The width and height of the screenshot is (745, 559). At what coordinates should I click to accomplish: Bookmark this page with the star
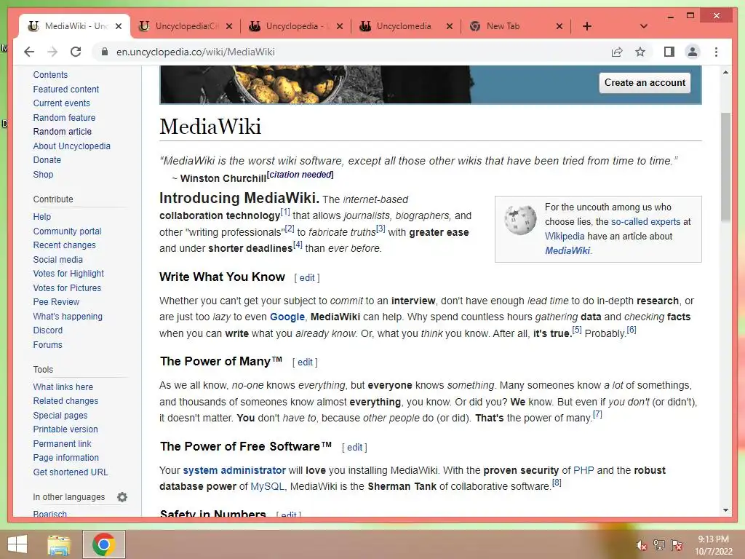tap(640, 52)
